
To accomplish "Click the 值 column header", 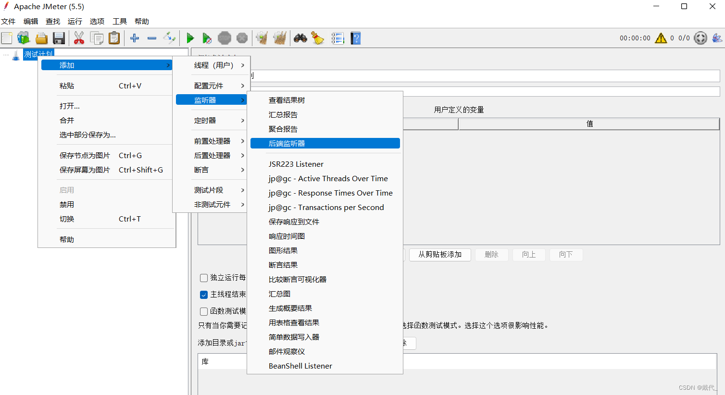I will (x=589, y=124).
